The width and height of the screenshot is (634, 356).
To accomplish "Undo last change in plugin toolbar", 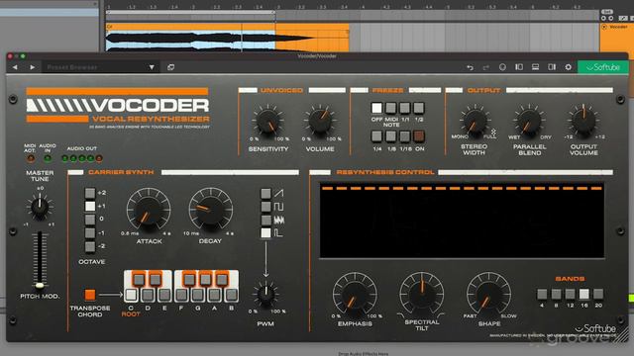I will pos(470,67).
